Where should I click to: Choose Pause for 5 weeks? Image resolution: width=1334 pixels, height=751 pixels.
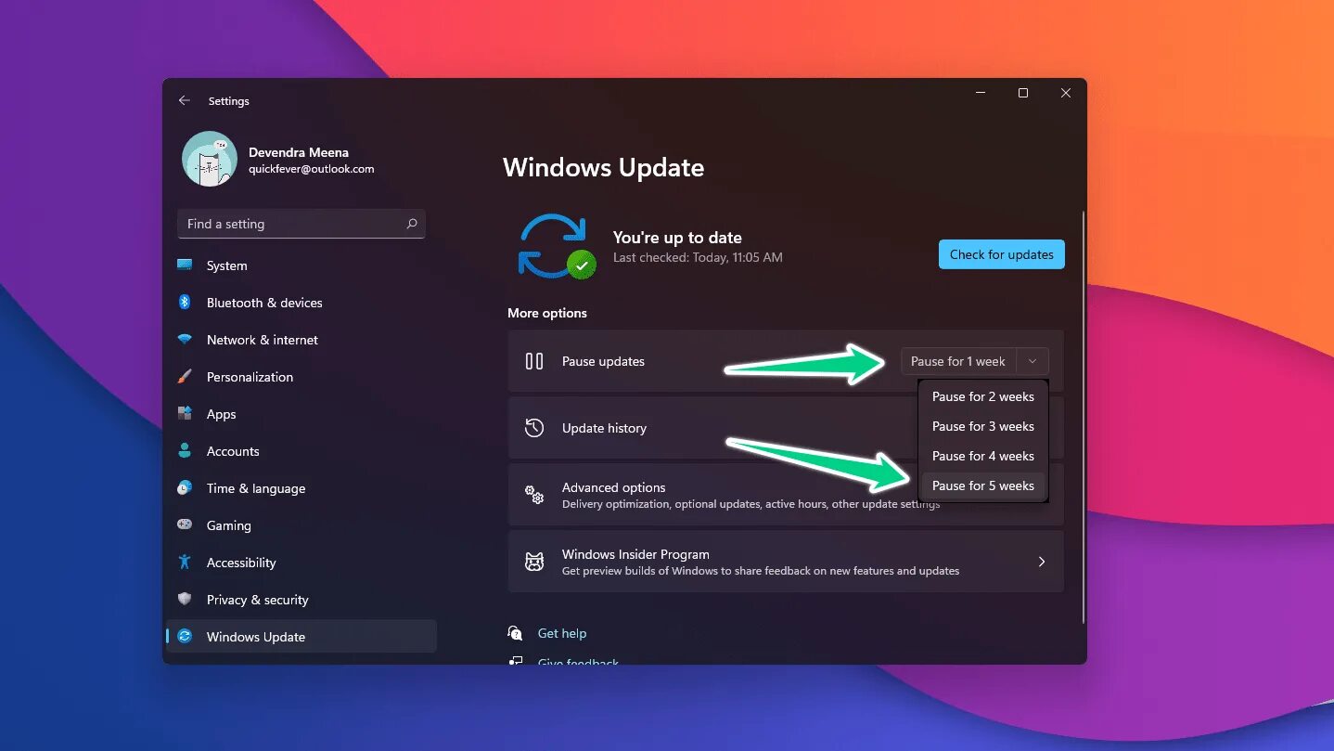pos(983,486)
